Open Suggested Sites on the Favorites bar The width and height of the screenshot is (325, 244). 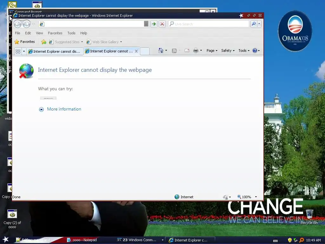pyautogui.click(x=65, y=42)
